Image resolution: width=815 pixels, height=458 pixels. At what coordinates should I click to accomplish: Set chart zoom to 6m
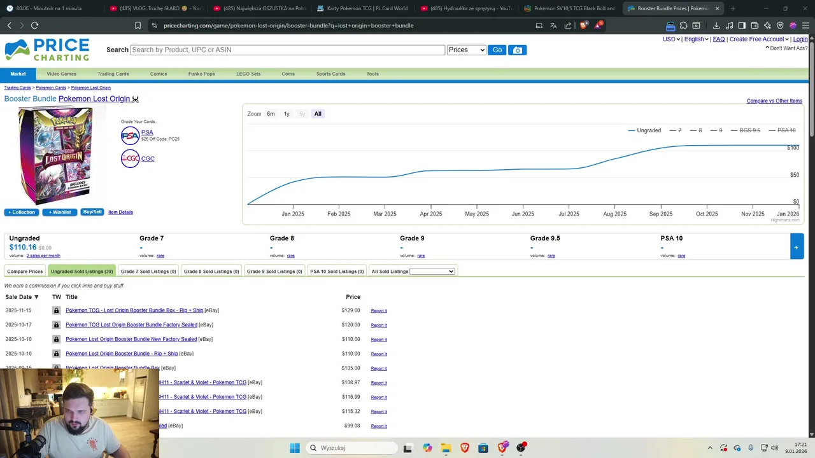(271, 114)
